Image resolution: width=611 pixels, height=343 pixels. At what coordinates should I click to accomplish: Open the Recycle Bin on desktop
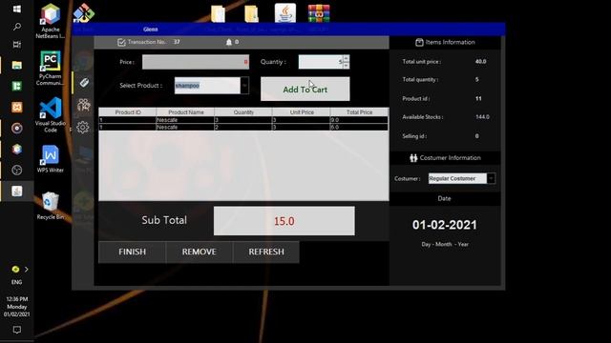click(x=51, y=206)
